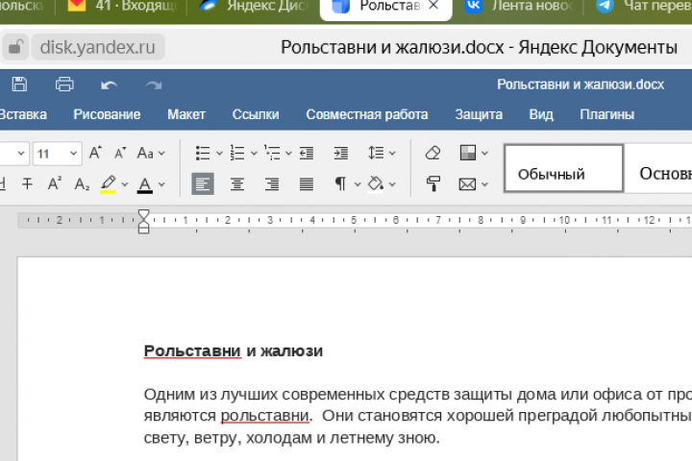Screen dimensions: 692x461
Task: Clear formatting with eraser icon
Action: click(432, 153)
